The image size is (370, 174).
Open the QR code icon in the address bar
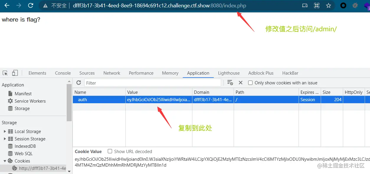tap(317, 6)
